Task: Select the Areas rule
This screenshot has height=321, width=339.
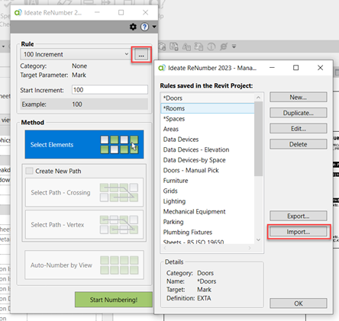Action: tap(208, 129)
